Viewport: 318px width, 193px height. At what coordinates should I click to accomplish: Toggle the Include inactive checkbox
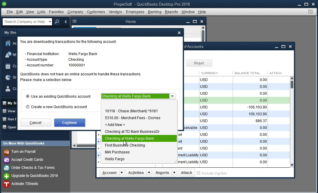pos(199,173)
